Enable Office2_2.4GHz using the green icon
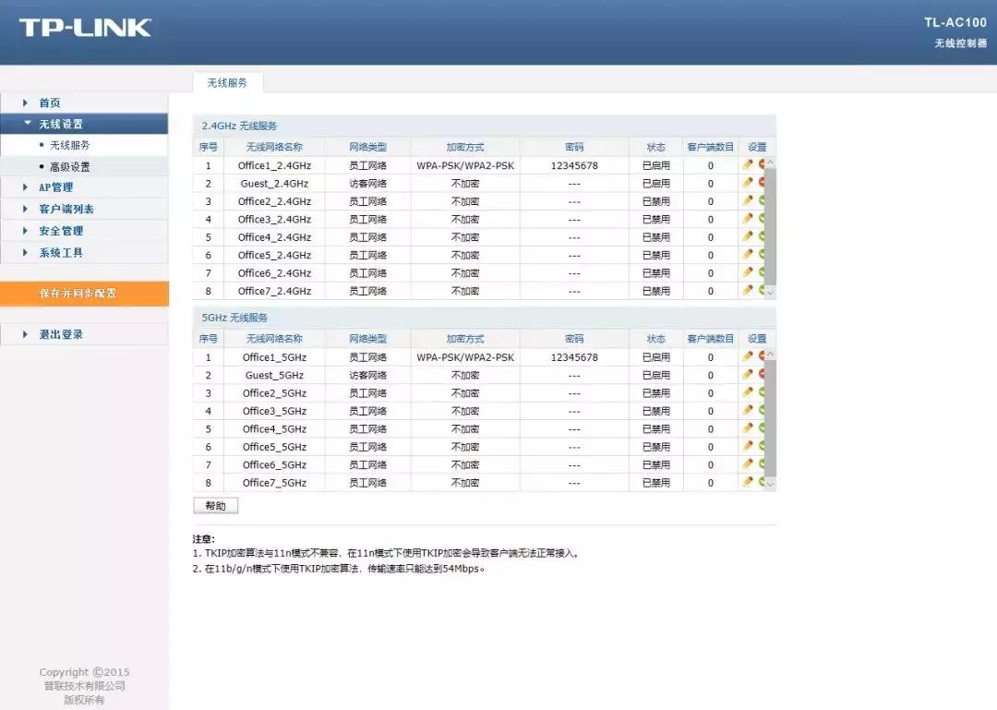The image size is (997, 710). click(x=761, y=200)
